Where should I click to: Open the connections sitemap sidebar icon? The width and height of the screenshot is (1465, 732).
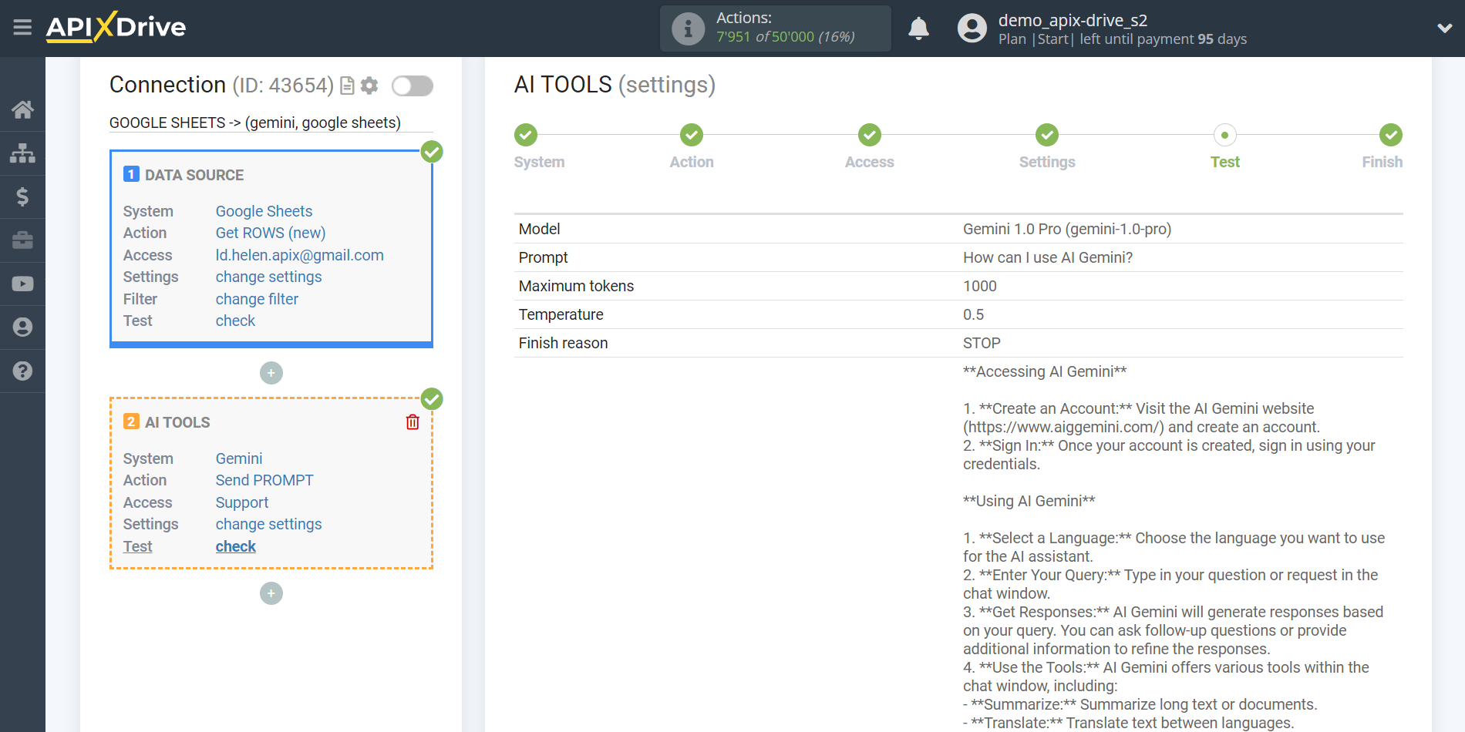[22, 153]
